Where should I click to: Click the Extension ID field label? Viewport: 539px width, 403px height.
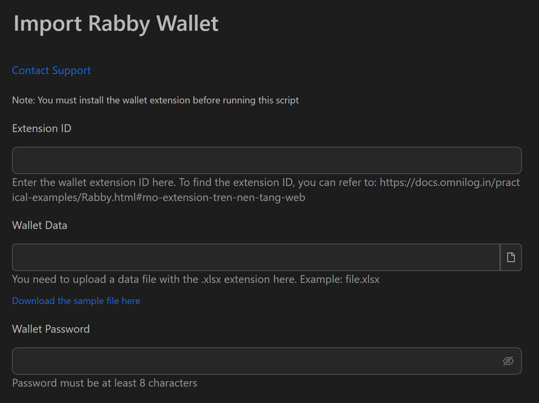click(x=42, y=128)
